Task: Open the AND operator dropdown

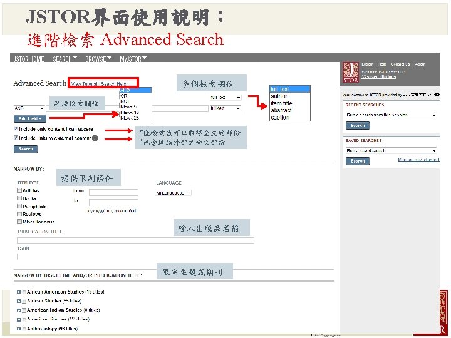Action: click(29, 108)
